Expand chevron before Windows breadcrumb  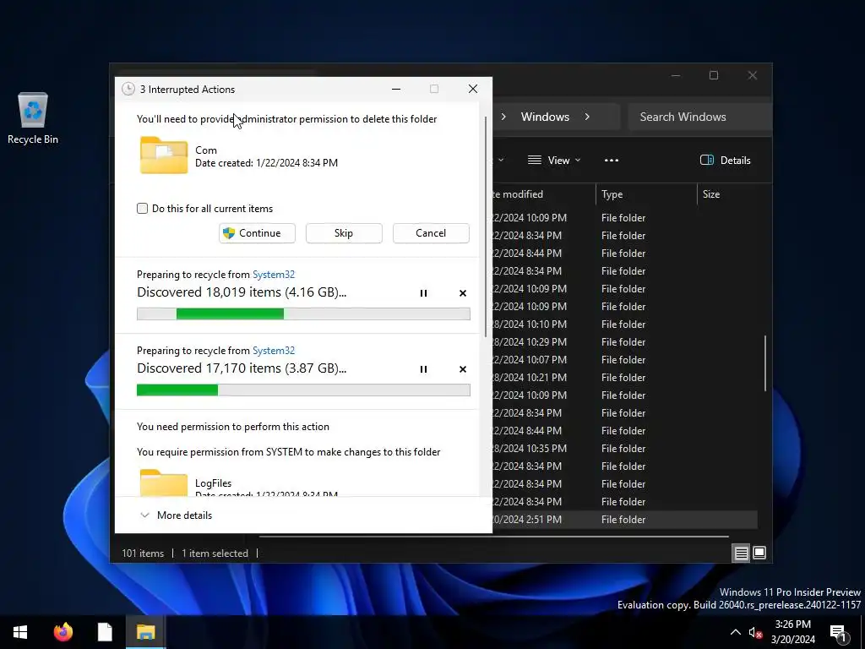(x=503, y=117)
